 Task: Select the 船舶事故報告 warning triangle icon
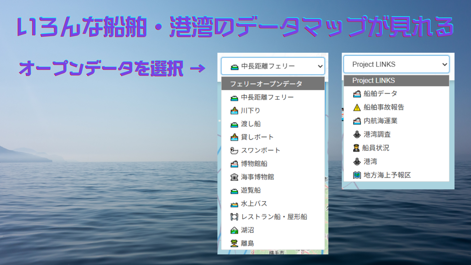[x=356, y=107]
